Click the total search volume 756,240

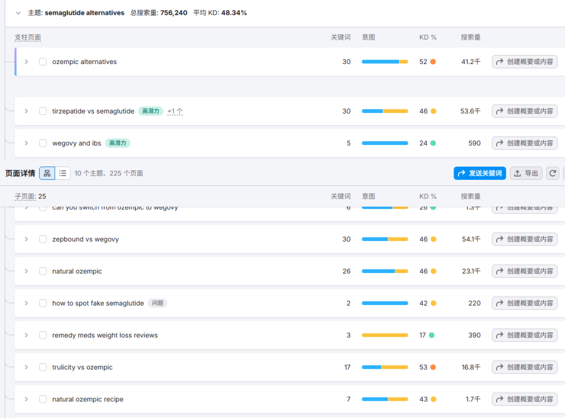(x=174, y=13)
